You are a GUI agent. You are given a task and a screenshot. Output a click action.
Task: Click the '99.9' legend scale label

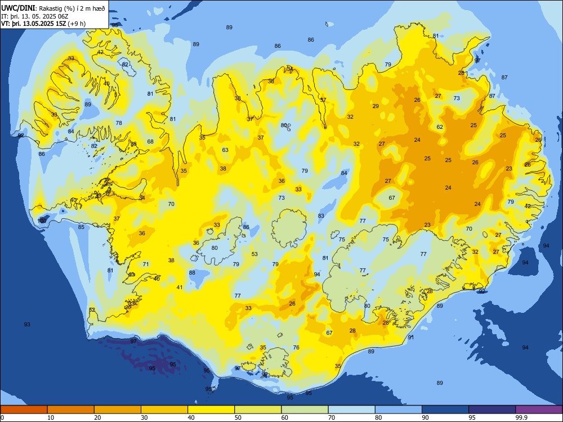[x=521, y=417]
